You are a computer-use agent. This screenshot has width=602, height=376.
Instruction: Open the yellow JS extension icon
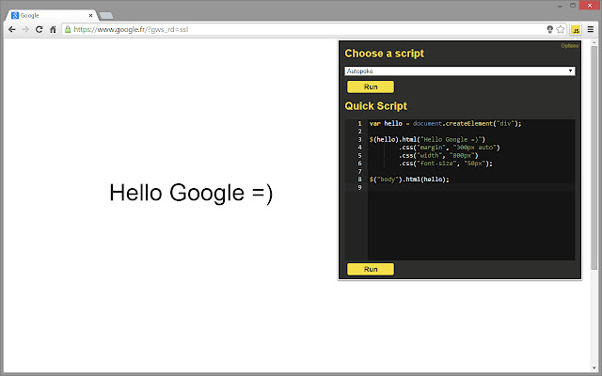[x=576, y=29]
